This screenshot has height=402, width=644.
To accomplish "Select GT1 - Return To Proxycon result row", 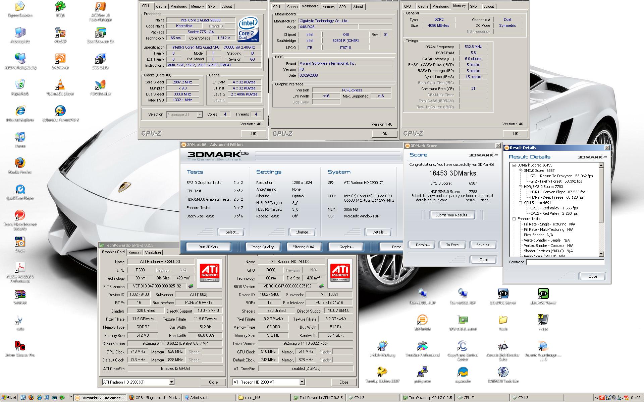I will [x=561, y=176].
